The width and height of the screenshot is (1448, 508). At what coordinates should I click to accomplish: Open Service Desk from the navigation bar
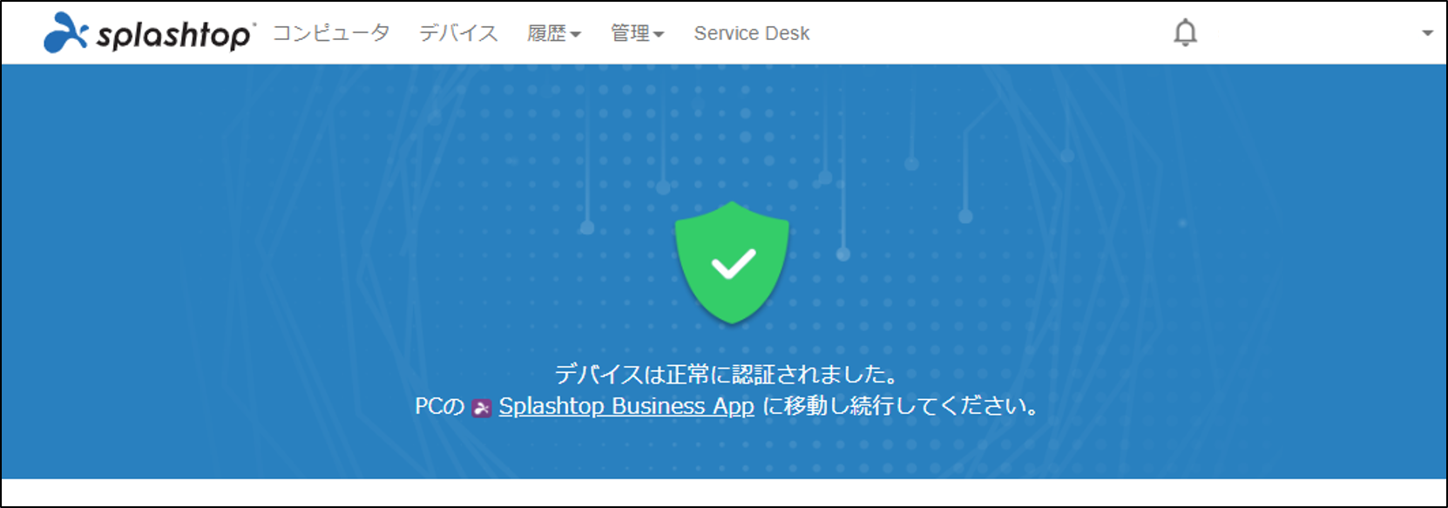751,33
